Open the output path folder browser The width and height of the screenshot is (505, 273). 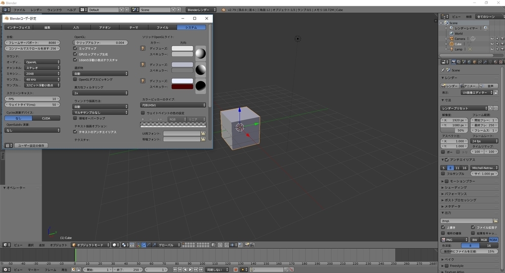click(x=495, y=221)
